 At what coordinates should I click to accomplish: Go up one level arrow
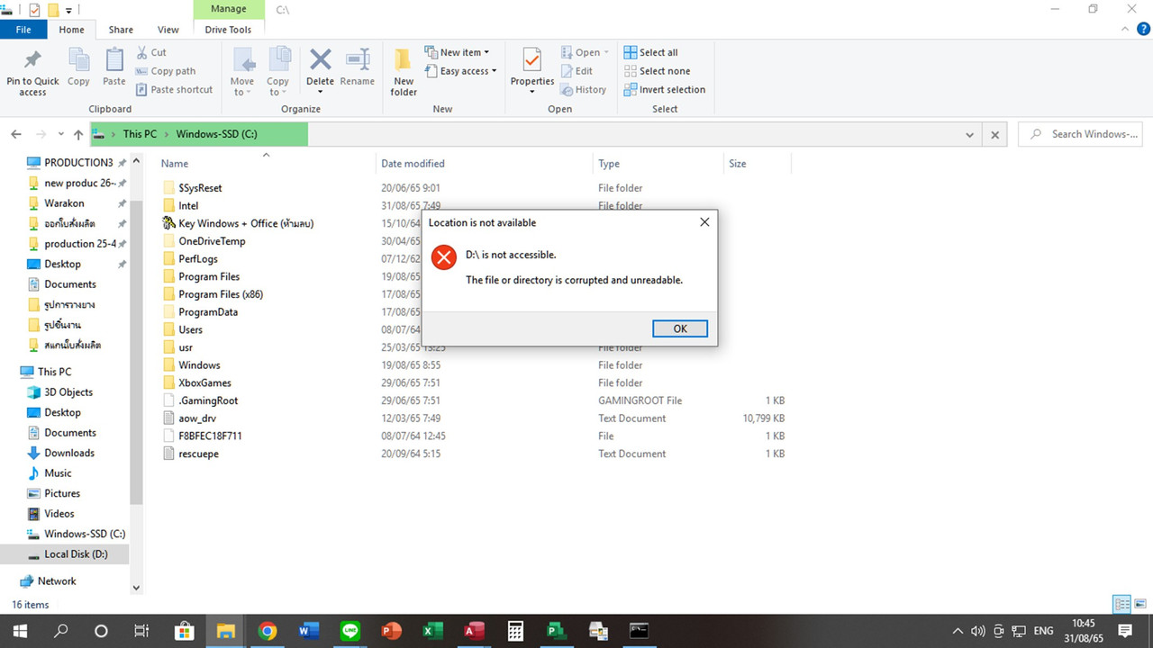coord(78,134)
